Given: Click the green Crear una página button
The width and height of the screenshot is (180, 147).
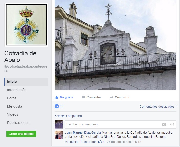Looking at the screenshot, I should coord(21,134).
